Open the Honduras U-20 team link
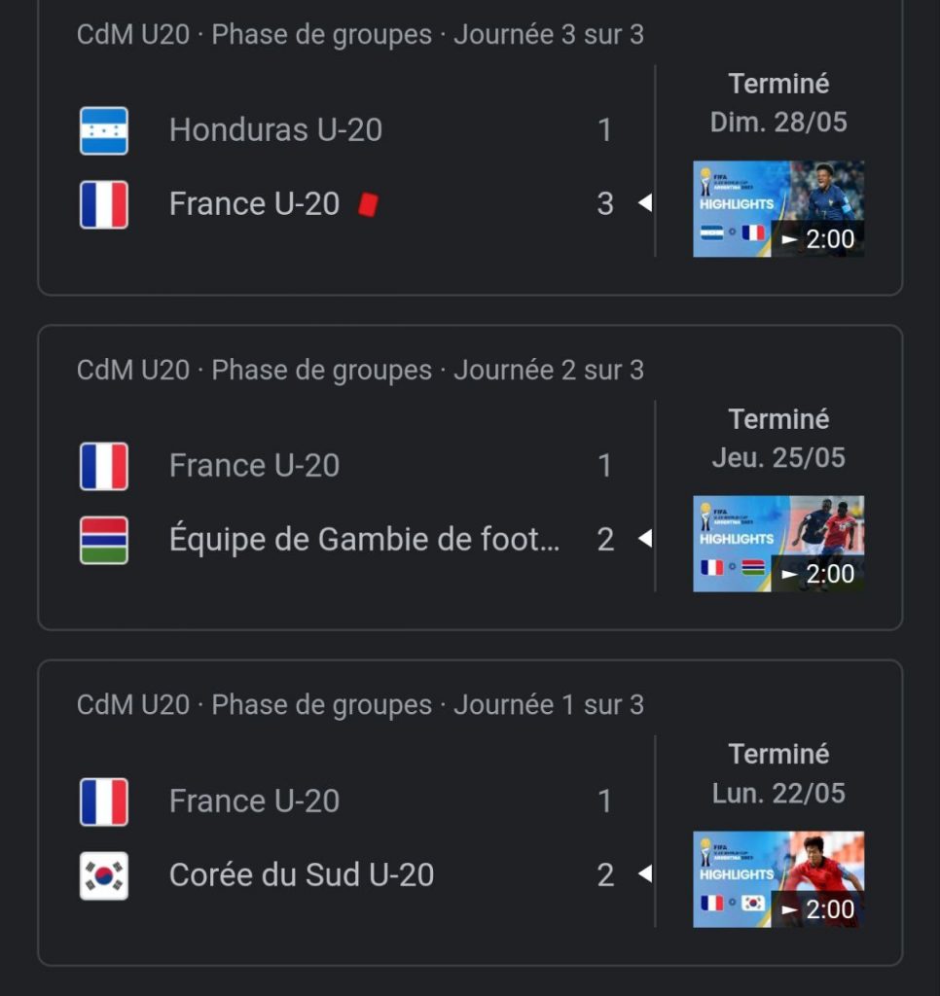This screenshot has width=940, height=996. [275, 130]
